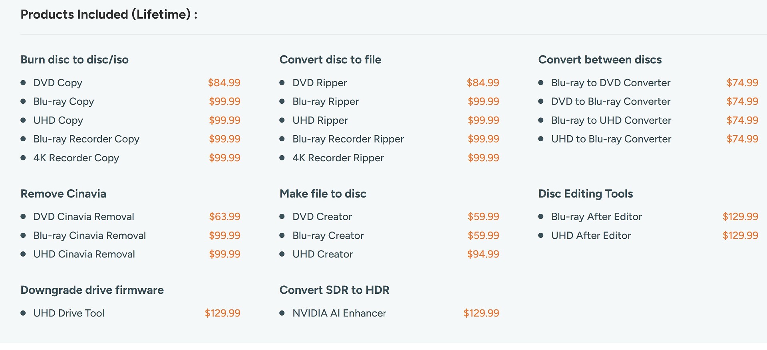
Task: Click DVD Cinavia Removal
Action: [x=84, y=217]
